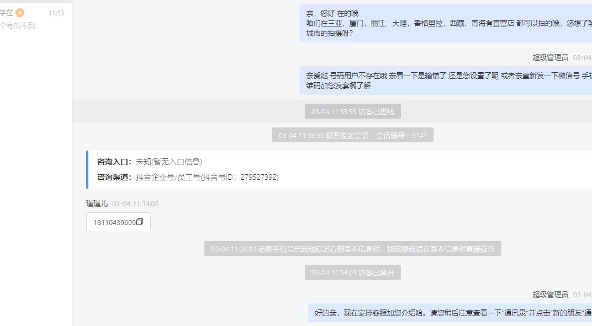Viewport: 592px width, 326px height.
Task: Click 超级管理员 label above the 好的亲 message
Action: click(550, 295)
